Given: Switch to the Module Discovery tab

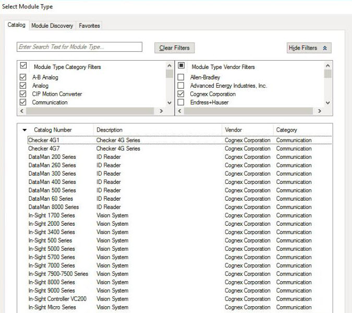Looking at the screenshot, I should [x=52, y=26].
